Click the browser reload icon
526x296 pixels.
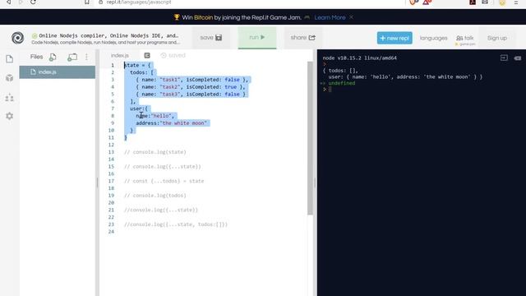(x=33, y=2)
